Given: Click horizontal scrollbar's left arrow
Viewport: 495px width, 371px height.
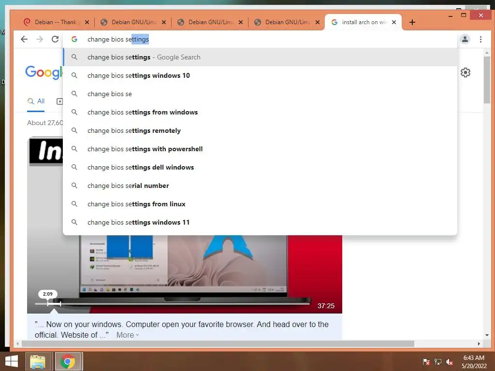Looking at the screenshot, I should point(17,344).
